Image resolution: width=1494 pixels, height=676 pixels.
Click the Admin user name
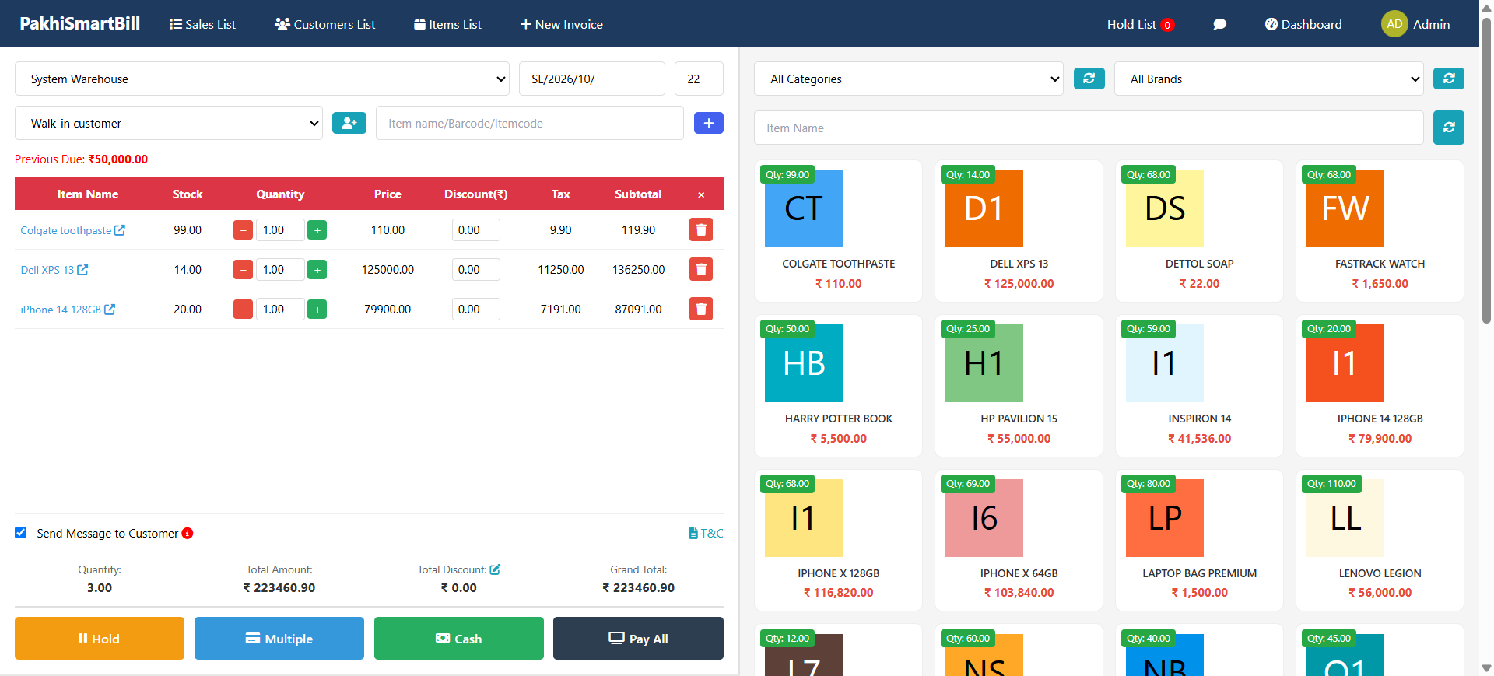click(1431, 24)
